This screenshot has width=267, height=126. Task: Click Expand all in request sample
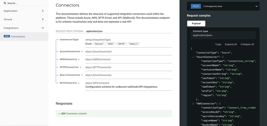[x=231, y=44]
